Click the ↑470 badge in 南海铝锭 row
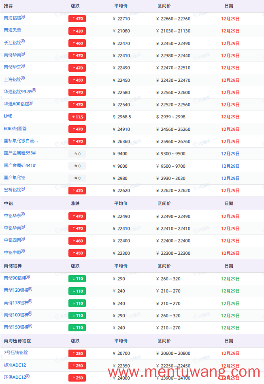Image resolution: width=264 pixels, height=384 pixels. (x=77, y=19)
